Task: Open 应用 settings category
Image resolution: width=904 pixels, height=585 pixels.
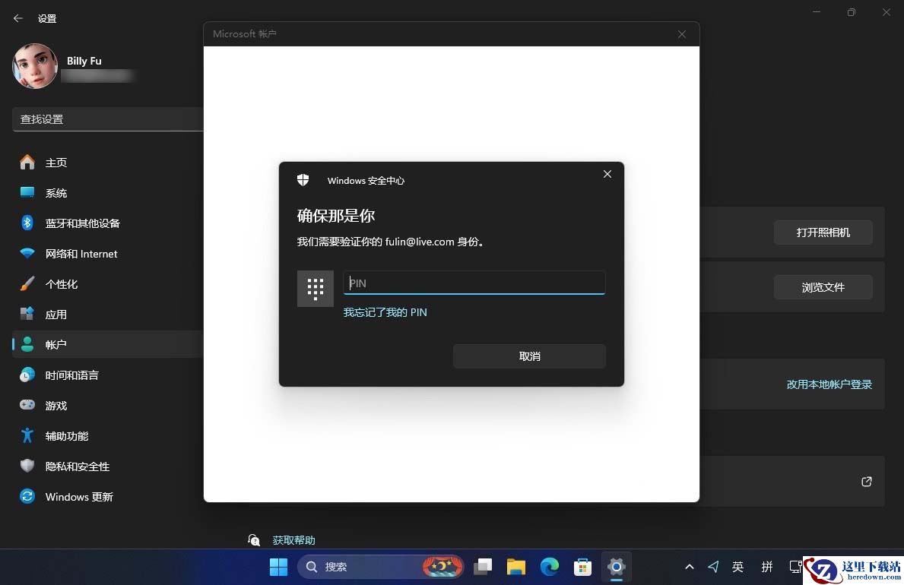Action: (x=108, y=315)
